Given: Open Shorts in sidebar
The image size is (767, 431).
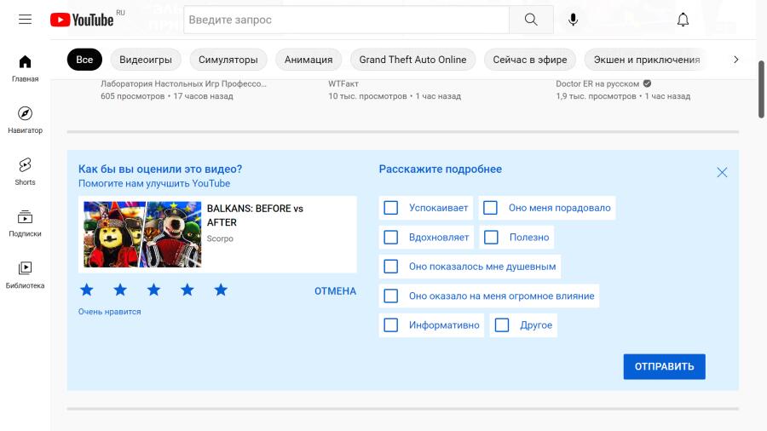Looking at the screenshot, I should coord(25,171).
